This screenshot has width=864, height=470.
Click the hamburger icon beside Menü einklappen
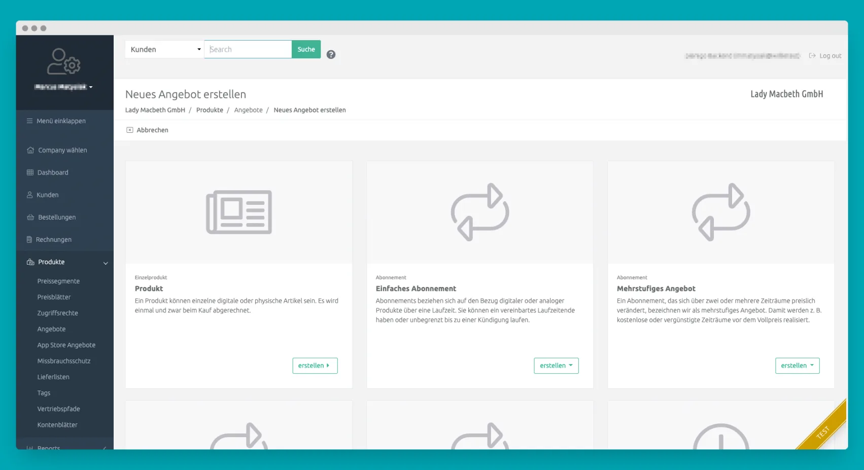[x=30, y=121]
